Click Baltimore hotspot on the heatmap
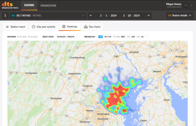Viewport: 196px width, 126px height. (x=121, y=93)
